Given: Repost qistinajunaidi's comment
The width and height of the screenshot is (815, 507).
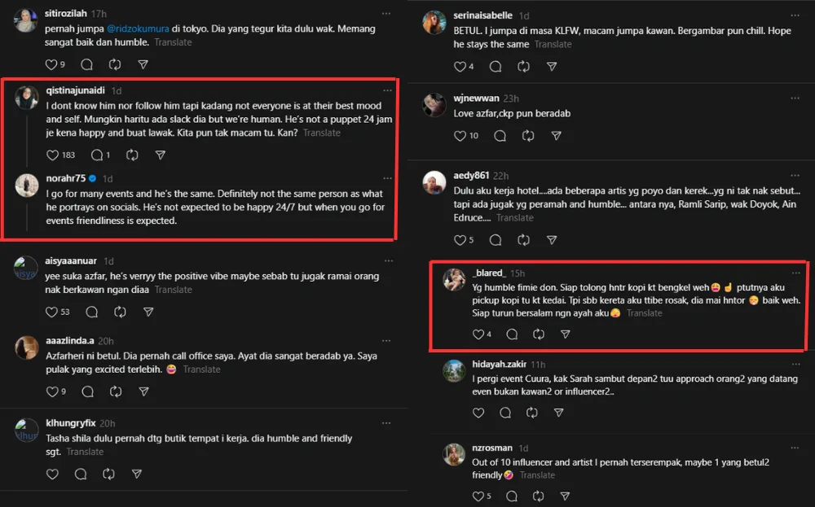Looking at the screenshot, I should coord(132,155).
